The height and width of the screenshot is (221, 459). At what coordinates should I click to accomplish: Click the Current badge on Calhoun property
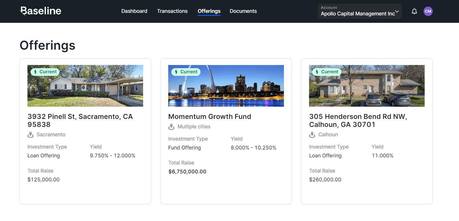[x=327, y=72]
